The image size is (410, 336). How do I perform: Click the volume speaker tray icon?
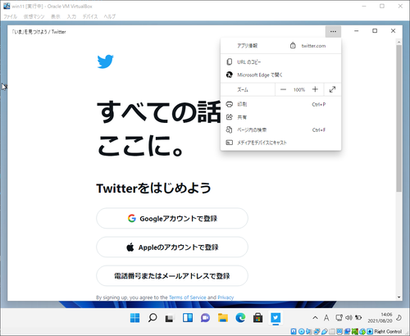[x=348, y=318]
